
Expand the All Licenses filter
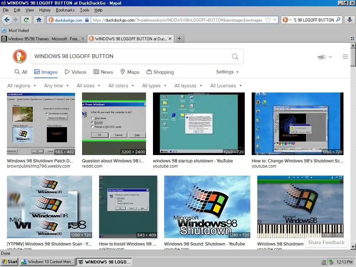pyautogui.click(x=226, y=86)
